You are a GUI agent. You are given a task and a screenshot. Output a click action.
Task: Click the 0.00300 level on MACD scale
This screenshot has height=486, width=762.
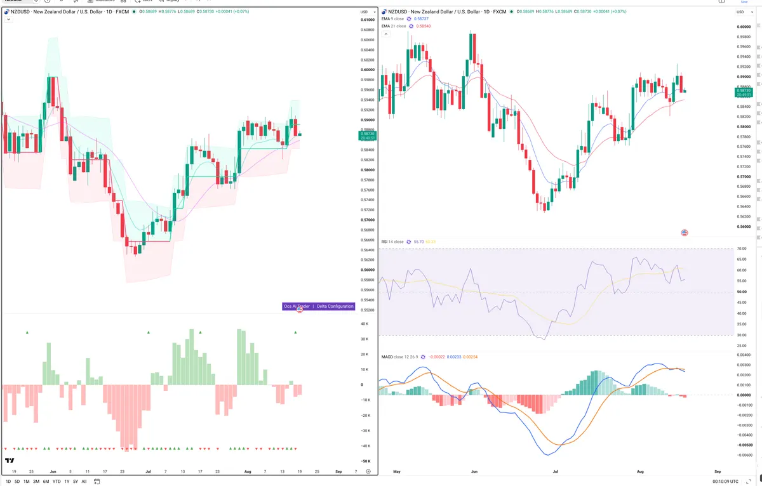point(744,365)
